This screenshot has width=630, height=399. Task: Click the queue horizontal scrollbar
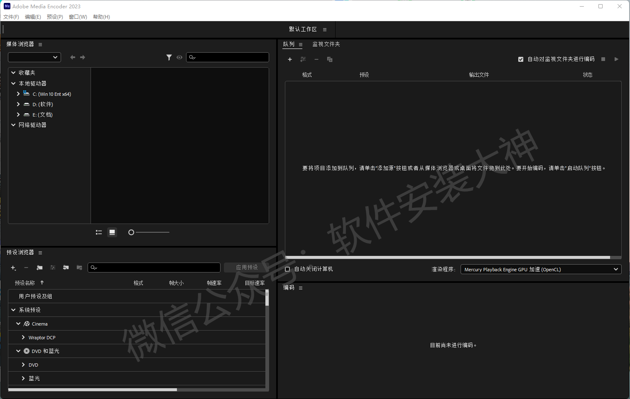pyautogui.click(x=448, y=258)
